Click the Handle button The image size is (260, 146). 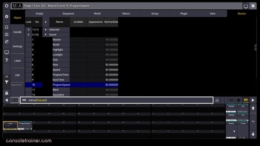17,32
